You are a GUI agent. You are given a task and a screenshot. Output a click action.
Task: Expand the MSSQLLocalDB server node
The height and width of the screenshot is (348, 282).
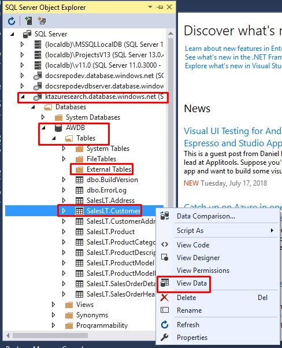pos(22,45)
